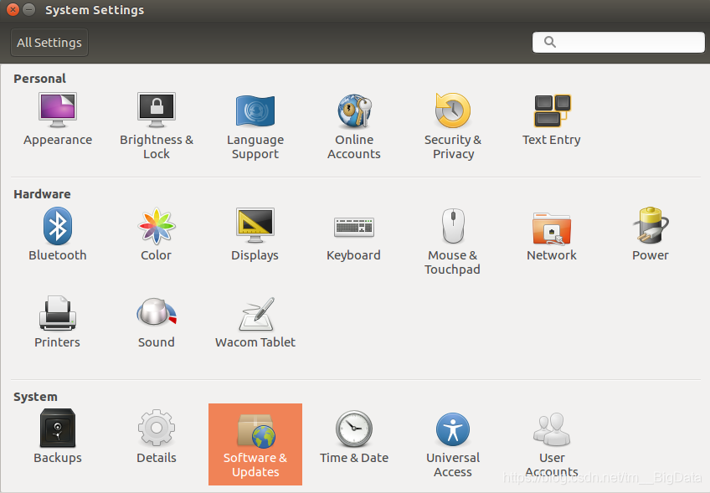Open User Accounts settings
This screenshot has width=710, height=493.
(x=552, y=444)
